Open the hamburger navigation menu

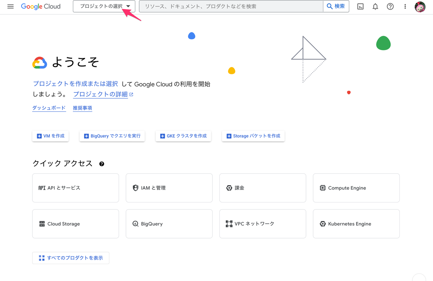(x=10, y=6)
